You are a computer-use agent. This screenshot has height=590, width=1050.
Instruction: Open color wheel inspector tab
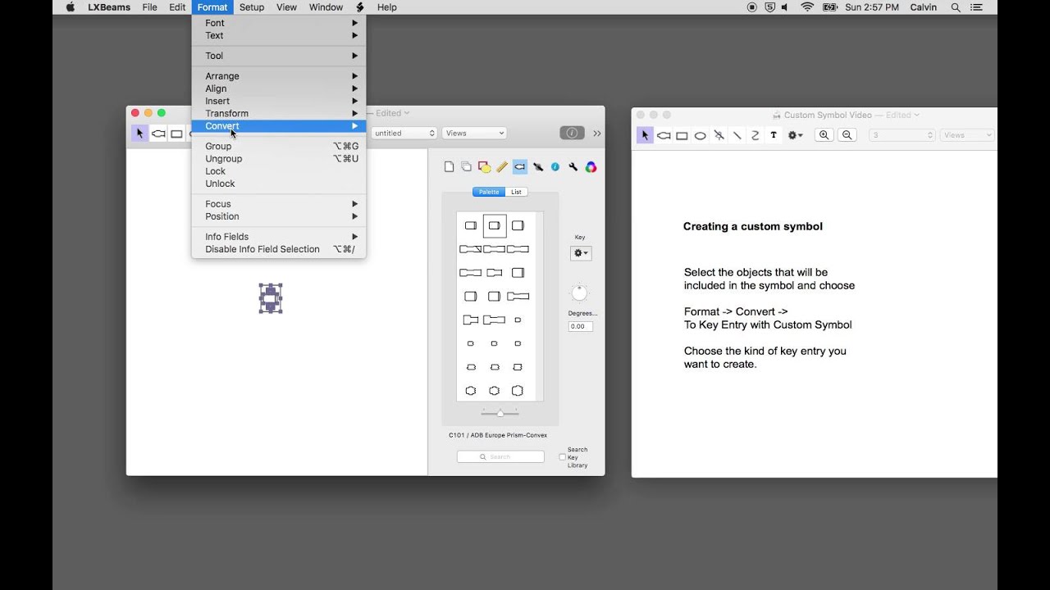pos(591,167)
